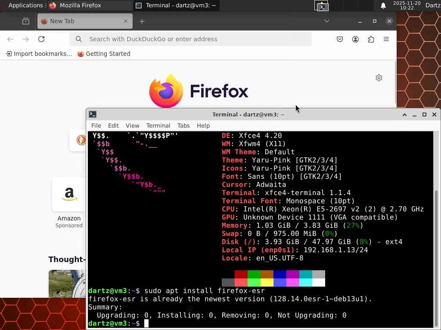This screenshot has width=441, height=330.
Task: Click the 'en_US.UTF-8' locale text
Action: [x=280, y=258]
